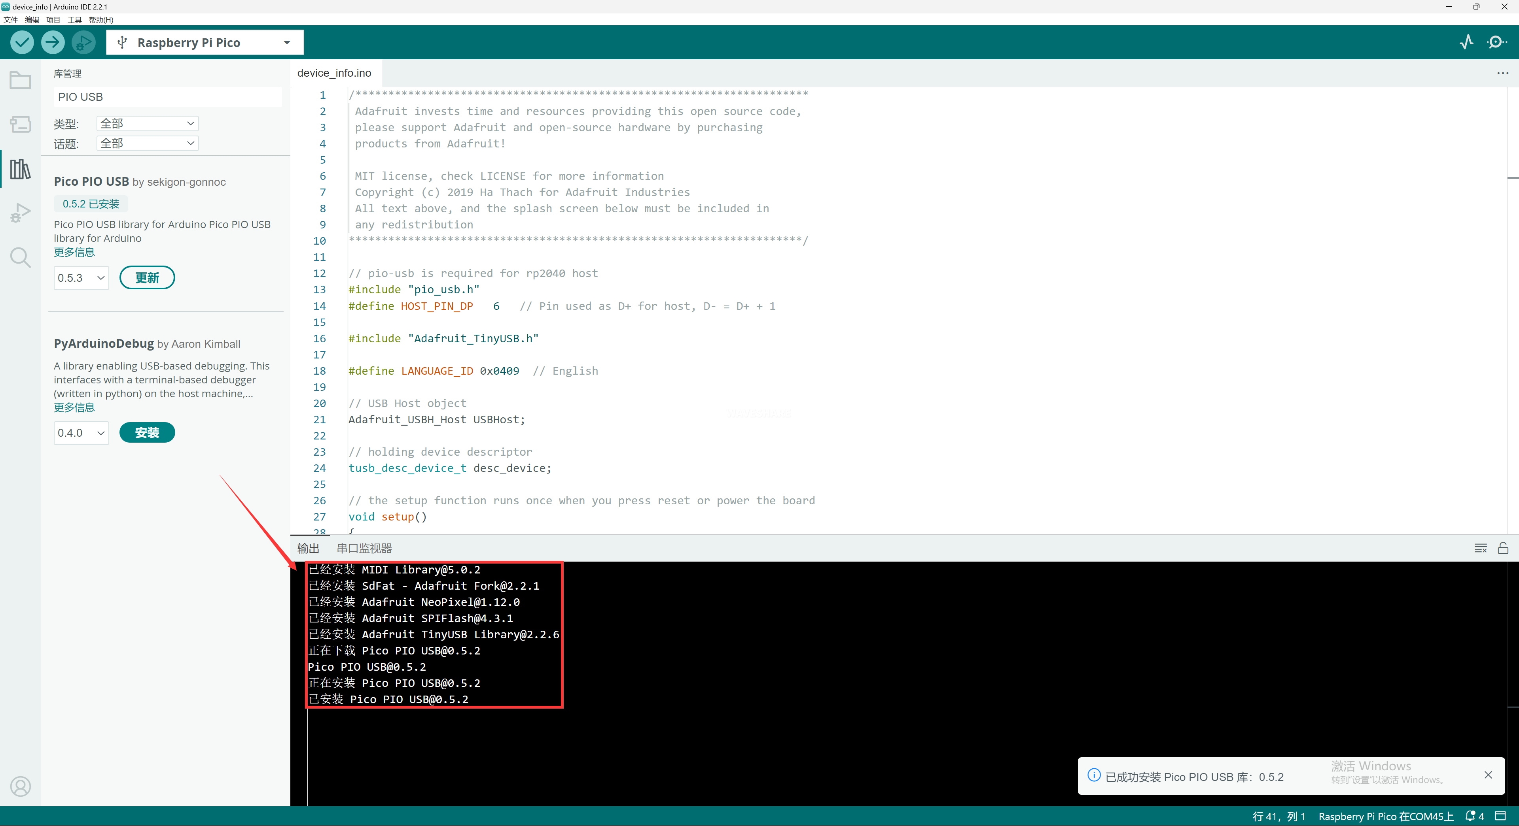Click tusb_desc_device_t desc_device; line

tap(450, 468)
